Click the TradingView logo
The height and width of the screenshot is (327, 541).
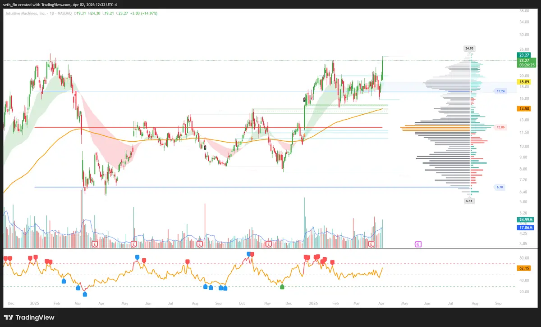[x=29, y=317]
